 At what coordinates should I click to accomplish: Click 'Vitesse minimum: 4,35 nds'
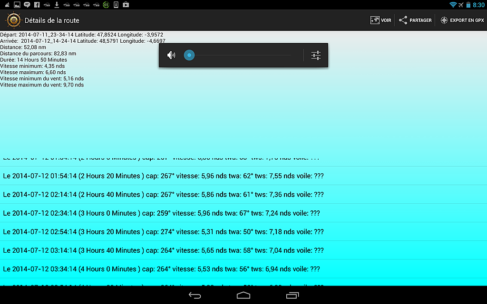(x=32, y=66)
